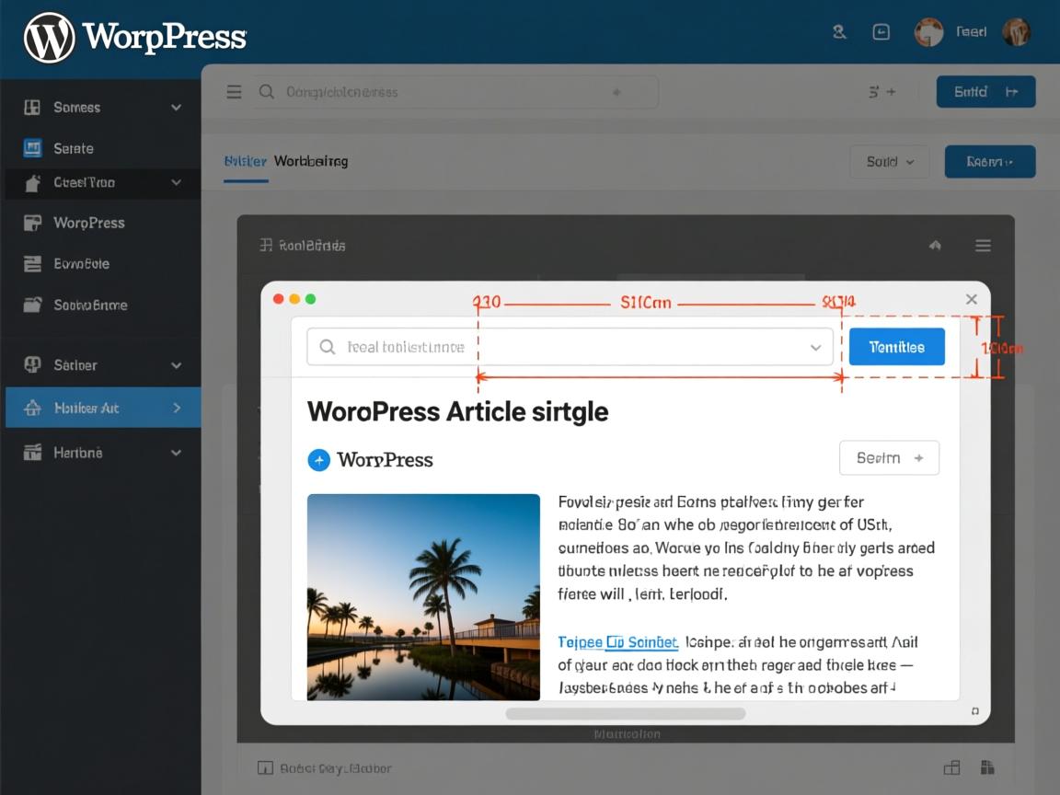
Task: Click the grid layout icon at bottom right
Action: point(951,767)
